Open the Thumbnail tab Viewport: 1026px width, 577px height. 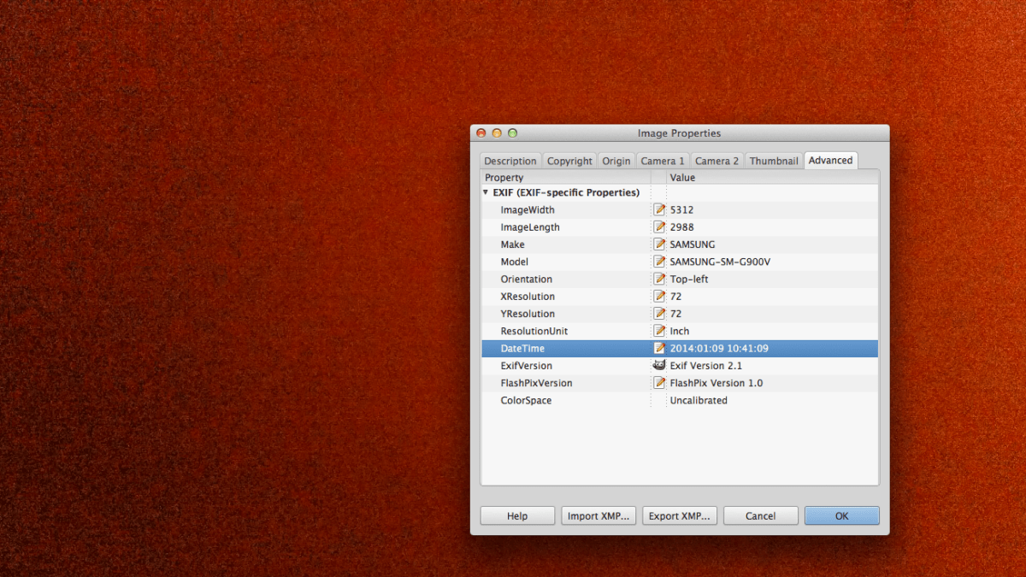point(774,161)
